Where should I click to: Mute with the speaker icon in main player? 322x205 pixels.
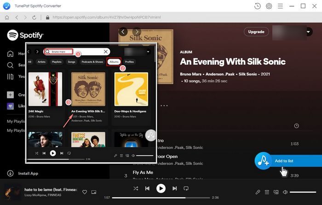coord(285,192)
